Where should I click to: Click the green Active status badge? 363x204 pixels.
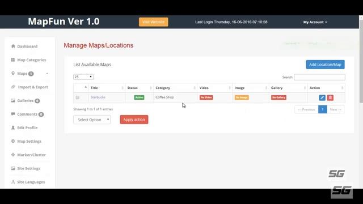(x=139, y=97)
